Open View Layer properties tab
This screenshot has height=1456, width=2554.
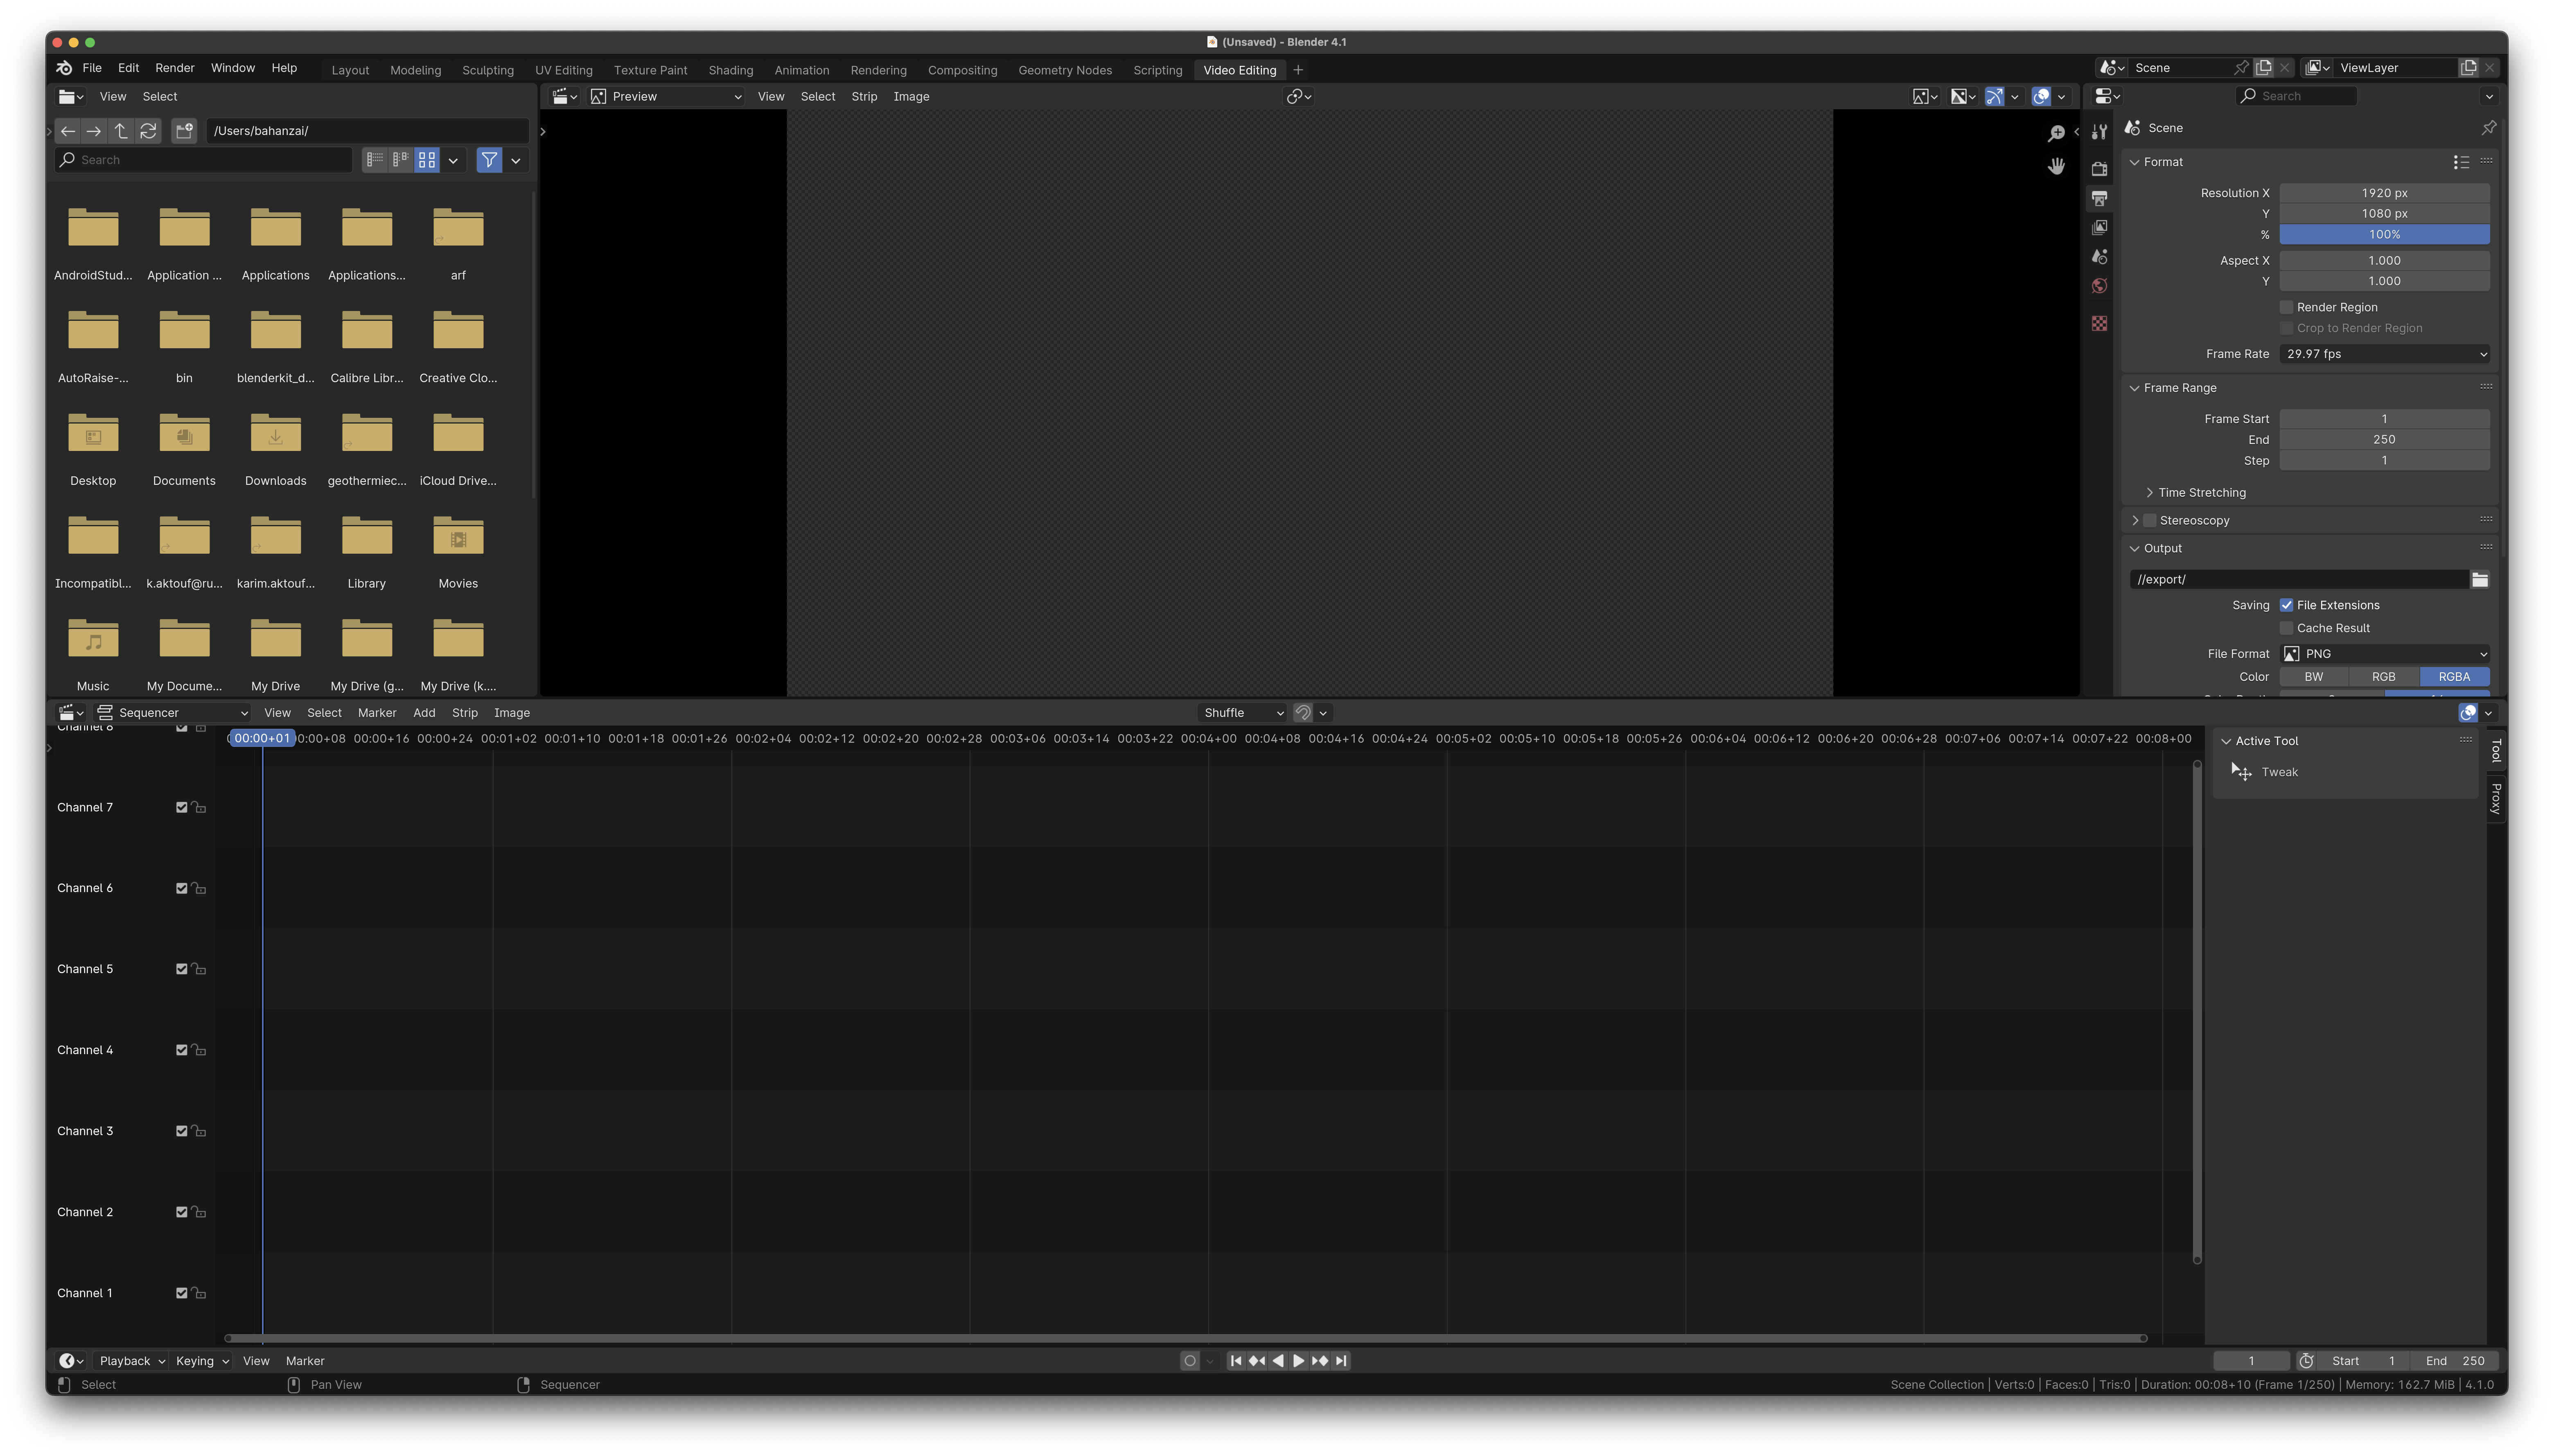(2099, 227)
